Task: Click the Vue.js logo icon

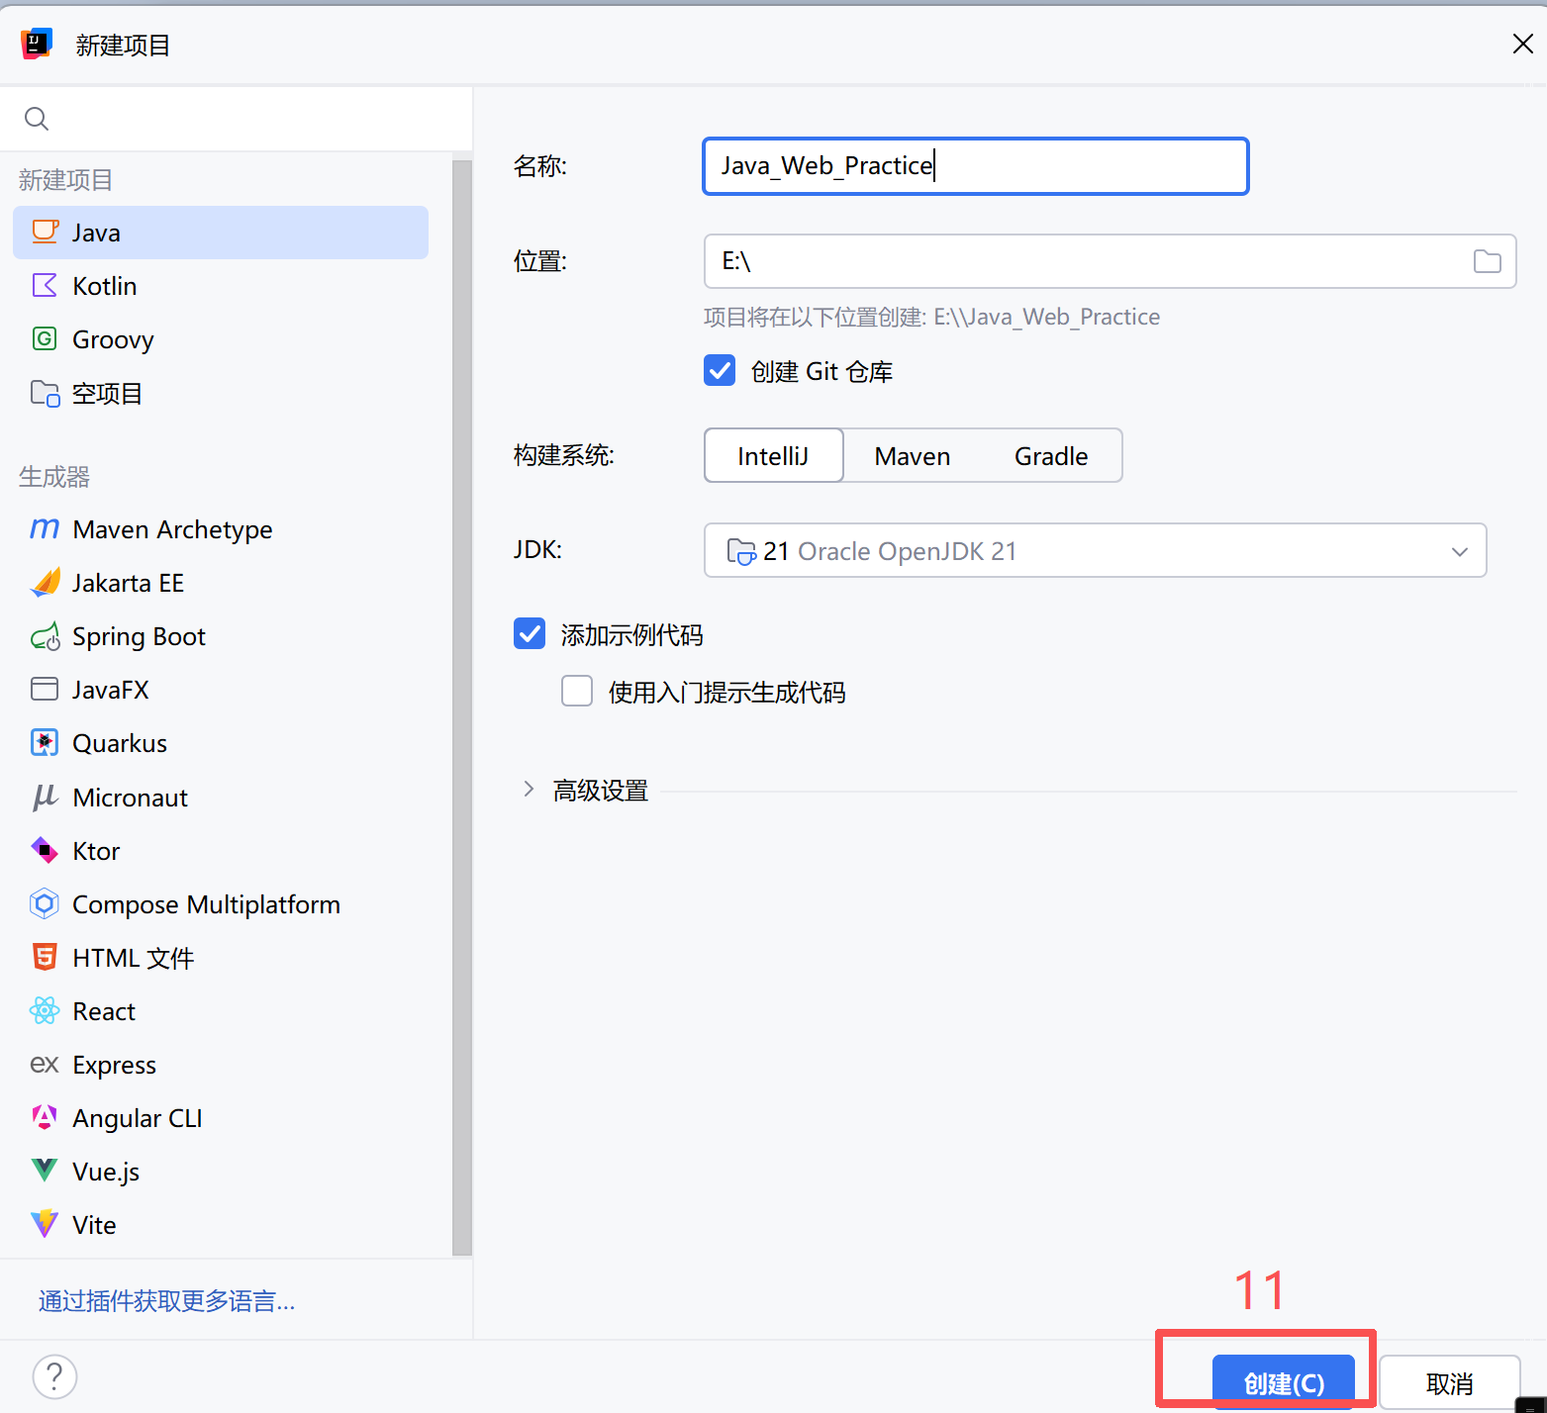Action: click(x=45, y=1171)
